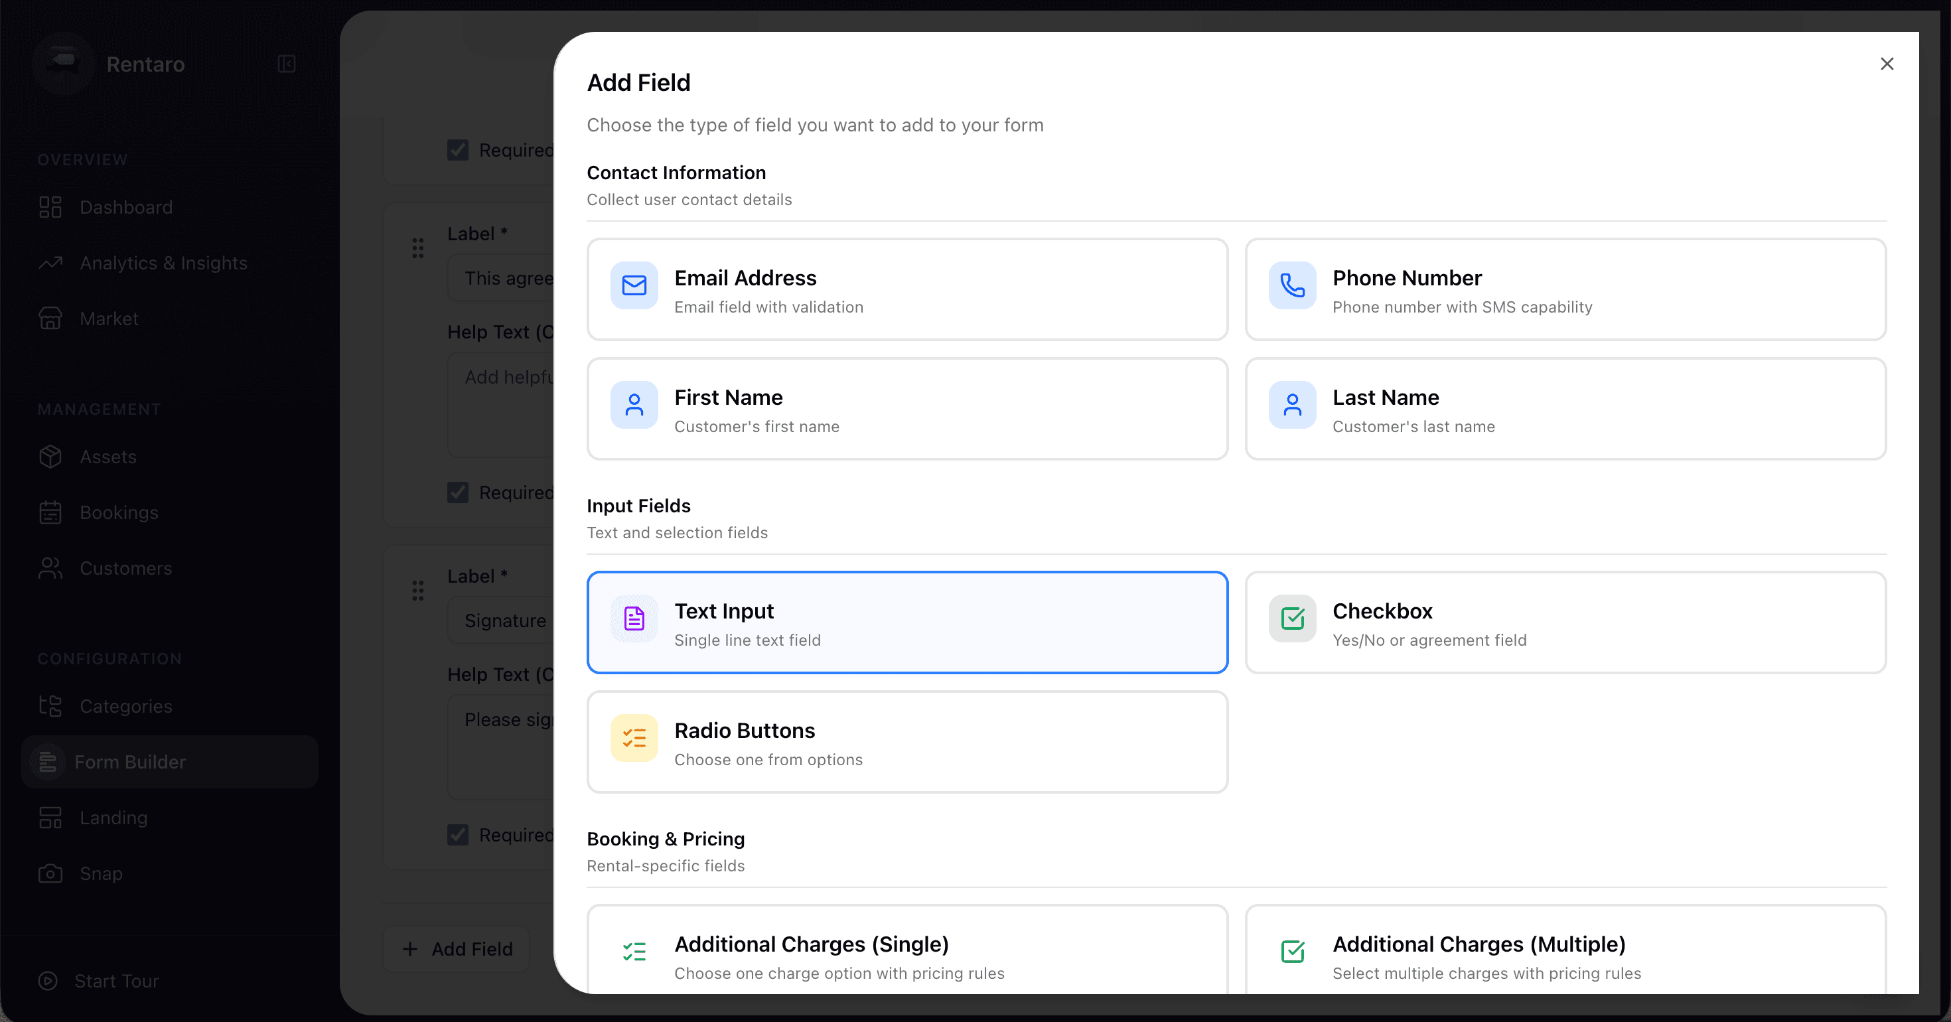Open the Dashboard from the sidebar
This screenshot has width=1951, height=1022.
pos(125,207)
